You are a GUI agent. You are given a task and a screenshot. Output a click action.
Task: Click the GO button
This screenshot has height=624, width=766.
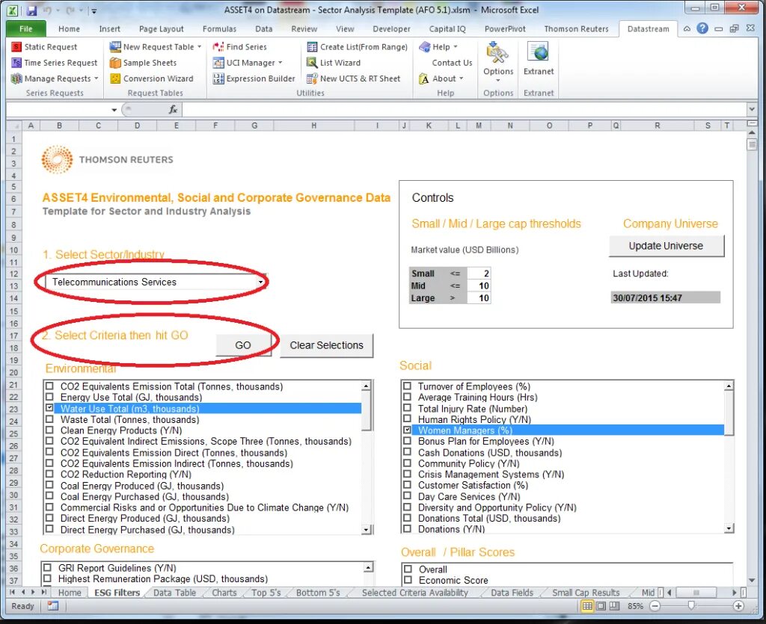point(243,345)
